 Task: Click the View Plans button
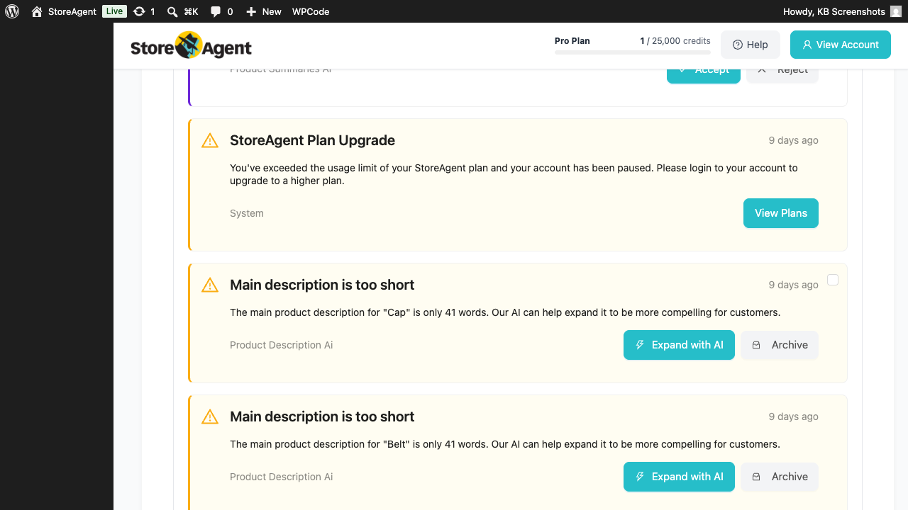(x=781, y=213)
